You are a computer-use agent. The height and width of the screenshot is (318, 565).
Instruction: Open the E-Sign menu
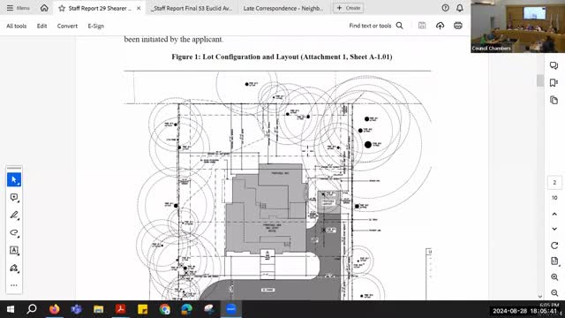(x=96, y=26)
